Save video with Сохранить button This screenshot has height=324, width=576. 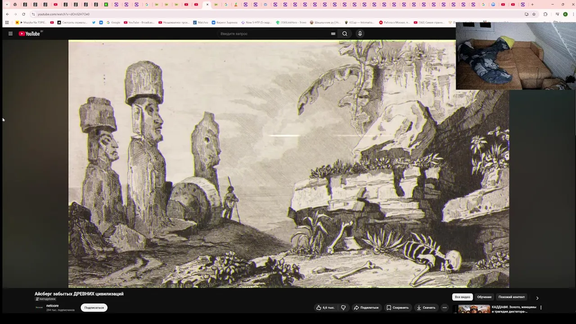click(x=398, y=308)
